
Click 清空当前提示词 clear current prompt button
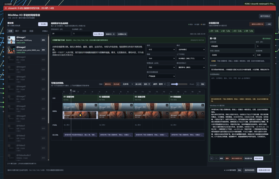(237, 158)
